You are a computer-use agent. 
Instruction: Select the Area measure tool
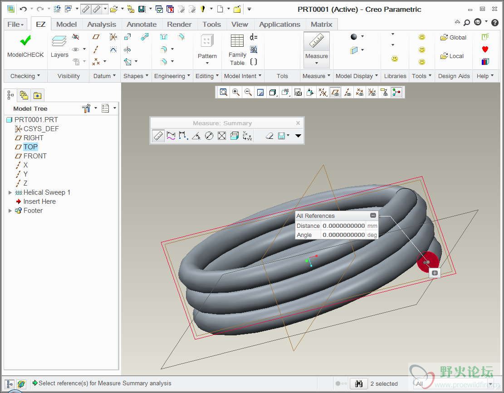coord(222,136)
